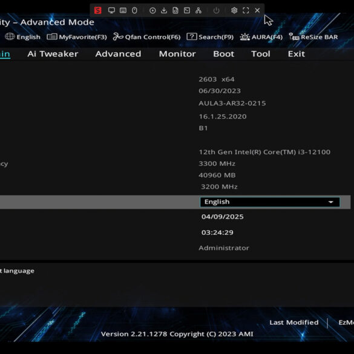Viewport: 354px width, 354px height.
Task: Open the gear settings icon
Action: coord(234,10)
